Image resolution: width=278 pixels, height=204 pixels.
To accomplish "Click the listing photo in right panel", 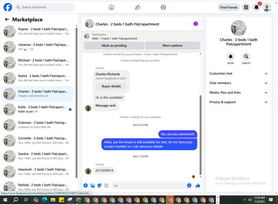I will 239,28.
